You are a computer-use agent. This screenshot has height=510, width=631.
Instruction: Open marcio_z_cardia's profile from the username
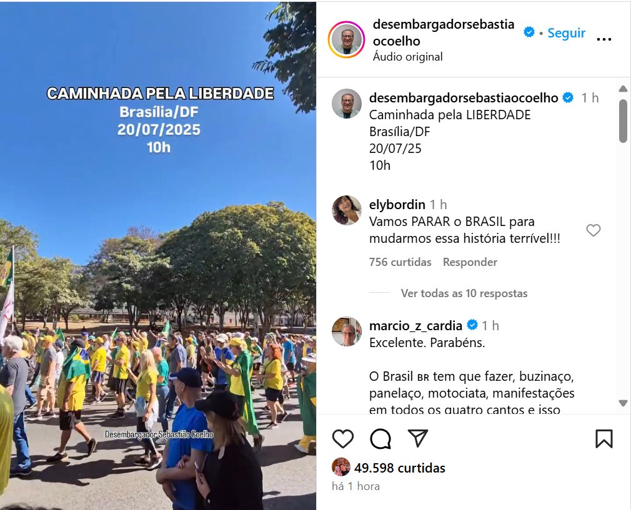coord(415,325)
